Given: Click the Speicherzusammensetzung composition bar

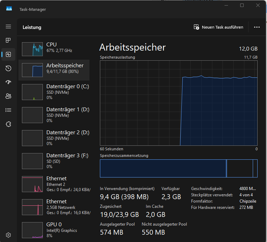Looking at the screenshot, I should tap(178, 168).
